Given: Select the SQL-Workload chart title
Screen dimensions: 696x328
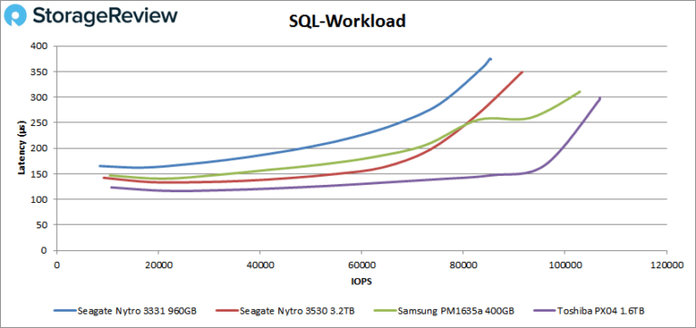Looking at the screenshot, I should 348,21.
